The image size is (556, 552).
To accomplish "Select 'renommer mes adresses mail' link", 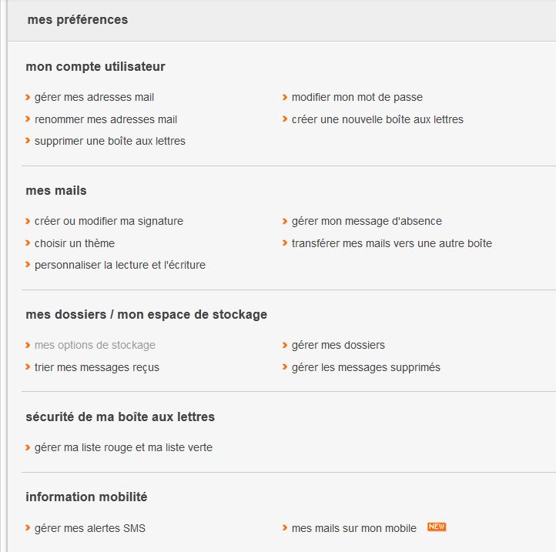I will [106, 119].
